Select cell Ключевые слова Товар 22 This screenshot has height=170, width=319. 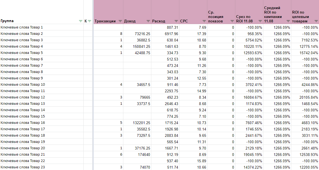click(42, 161)
